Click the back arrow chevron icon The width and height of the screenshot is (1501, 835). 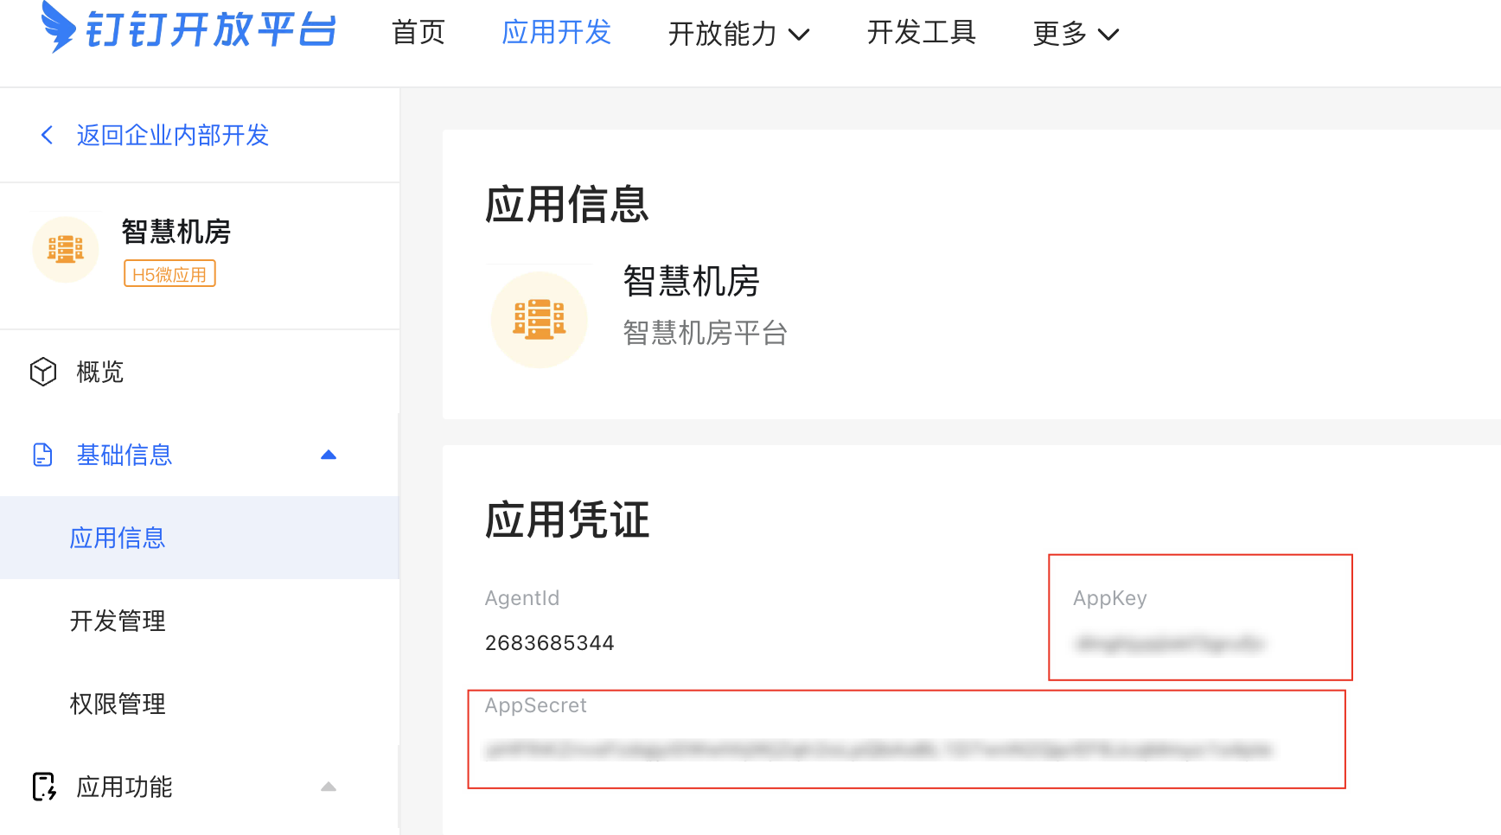pos(47,135)
